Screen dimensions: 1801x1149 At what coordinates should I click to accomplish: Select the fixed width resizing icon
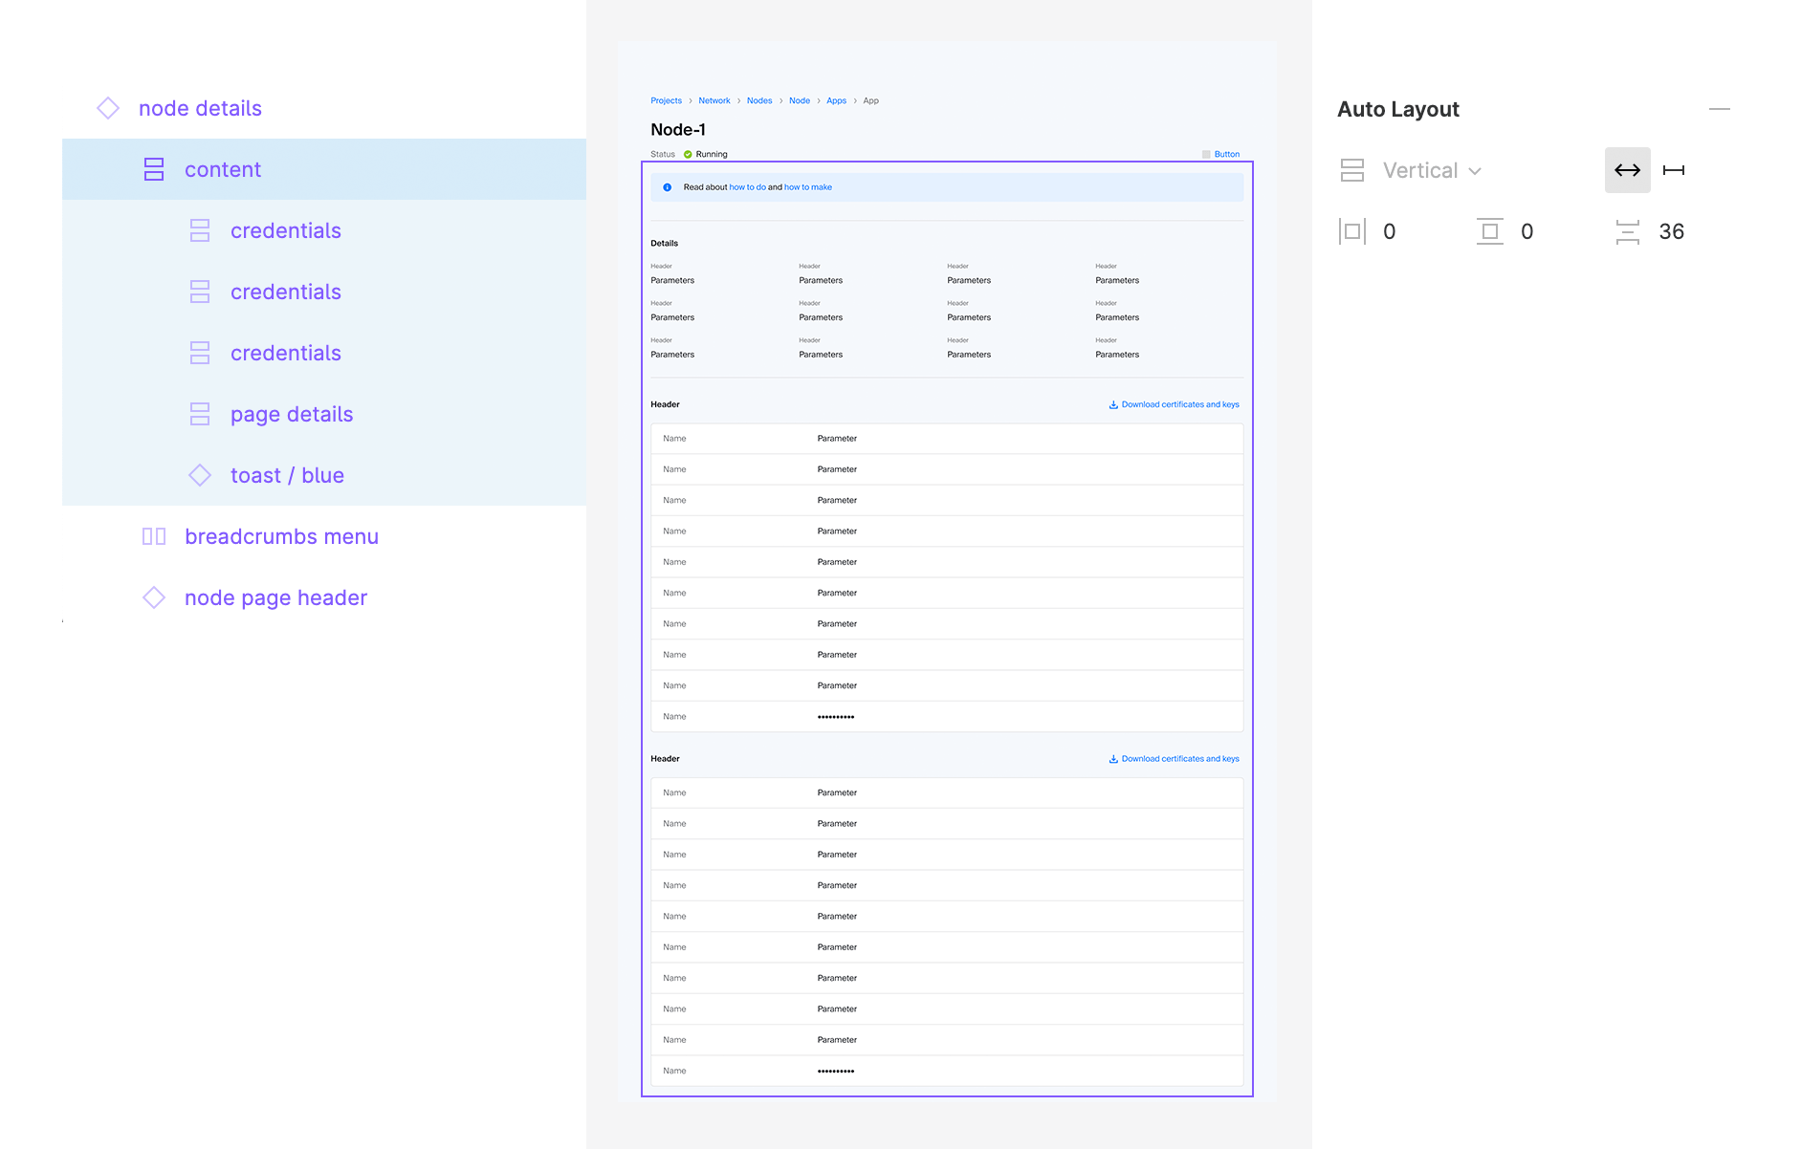coord(1675,170)
